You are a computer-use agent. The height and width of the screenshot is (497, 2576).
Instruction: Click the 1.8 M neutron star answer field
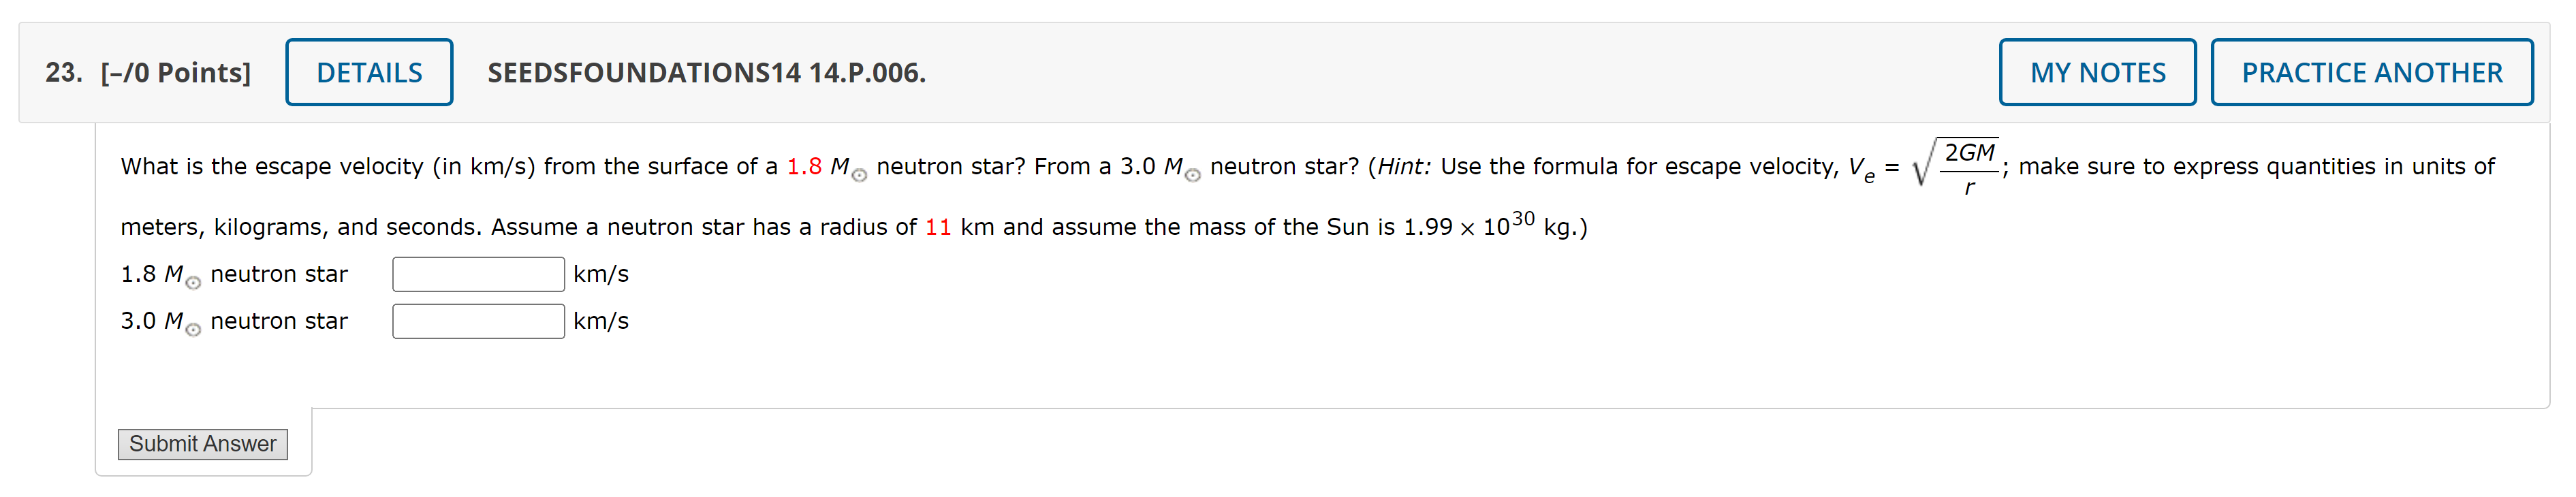(478, 273)
